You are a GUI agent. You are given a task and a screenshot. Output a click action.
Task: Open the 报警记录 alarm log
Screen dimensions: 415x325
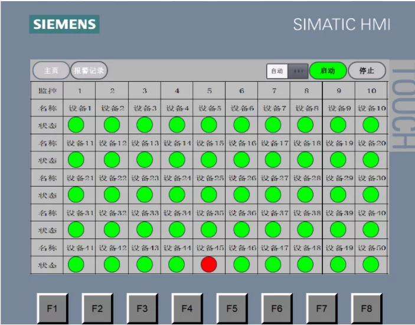coord(89,71)
